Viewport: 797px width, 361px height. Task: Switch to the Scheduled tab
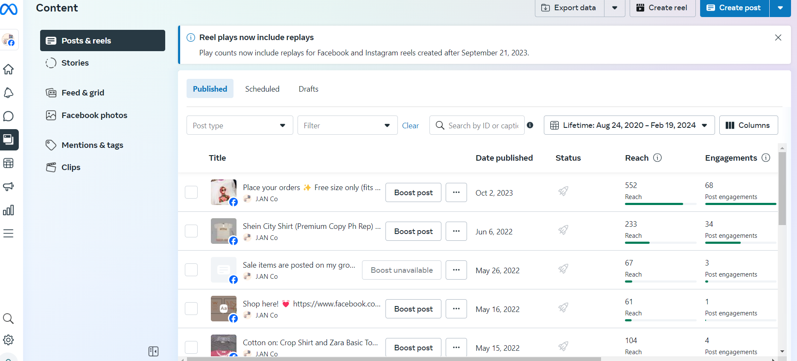tap(262, 89)
